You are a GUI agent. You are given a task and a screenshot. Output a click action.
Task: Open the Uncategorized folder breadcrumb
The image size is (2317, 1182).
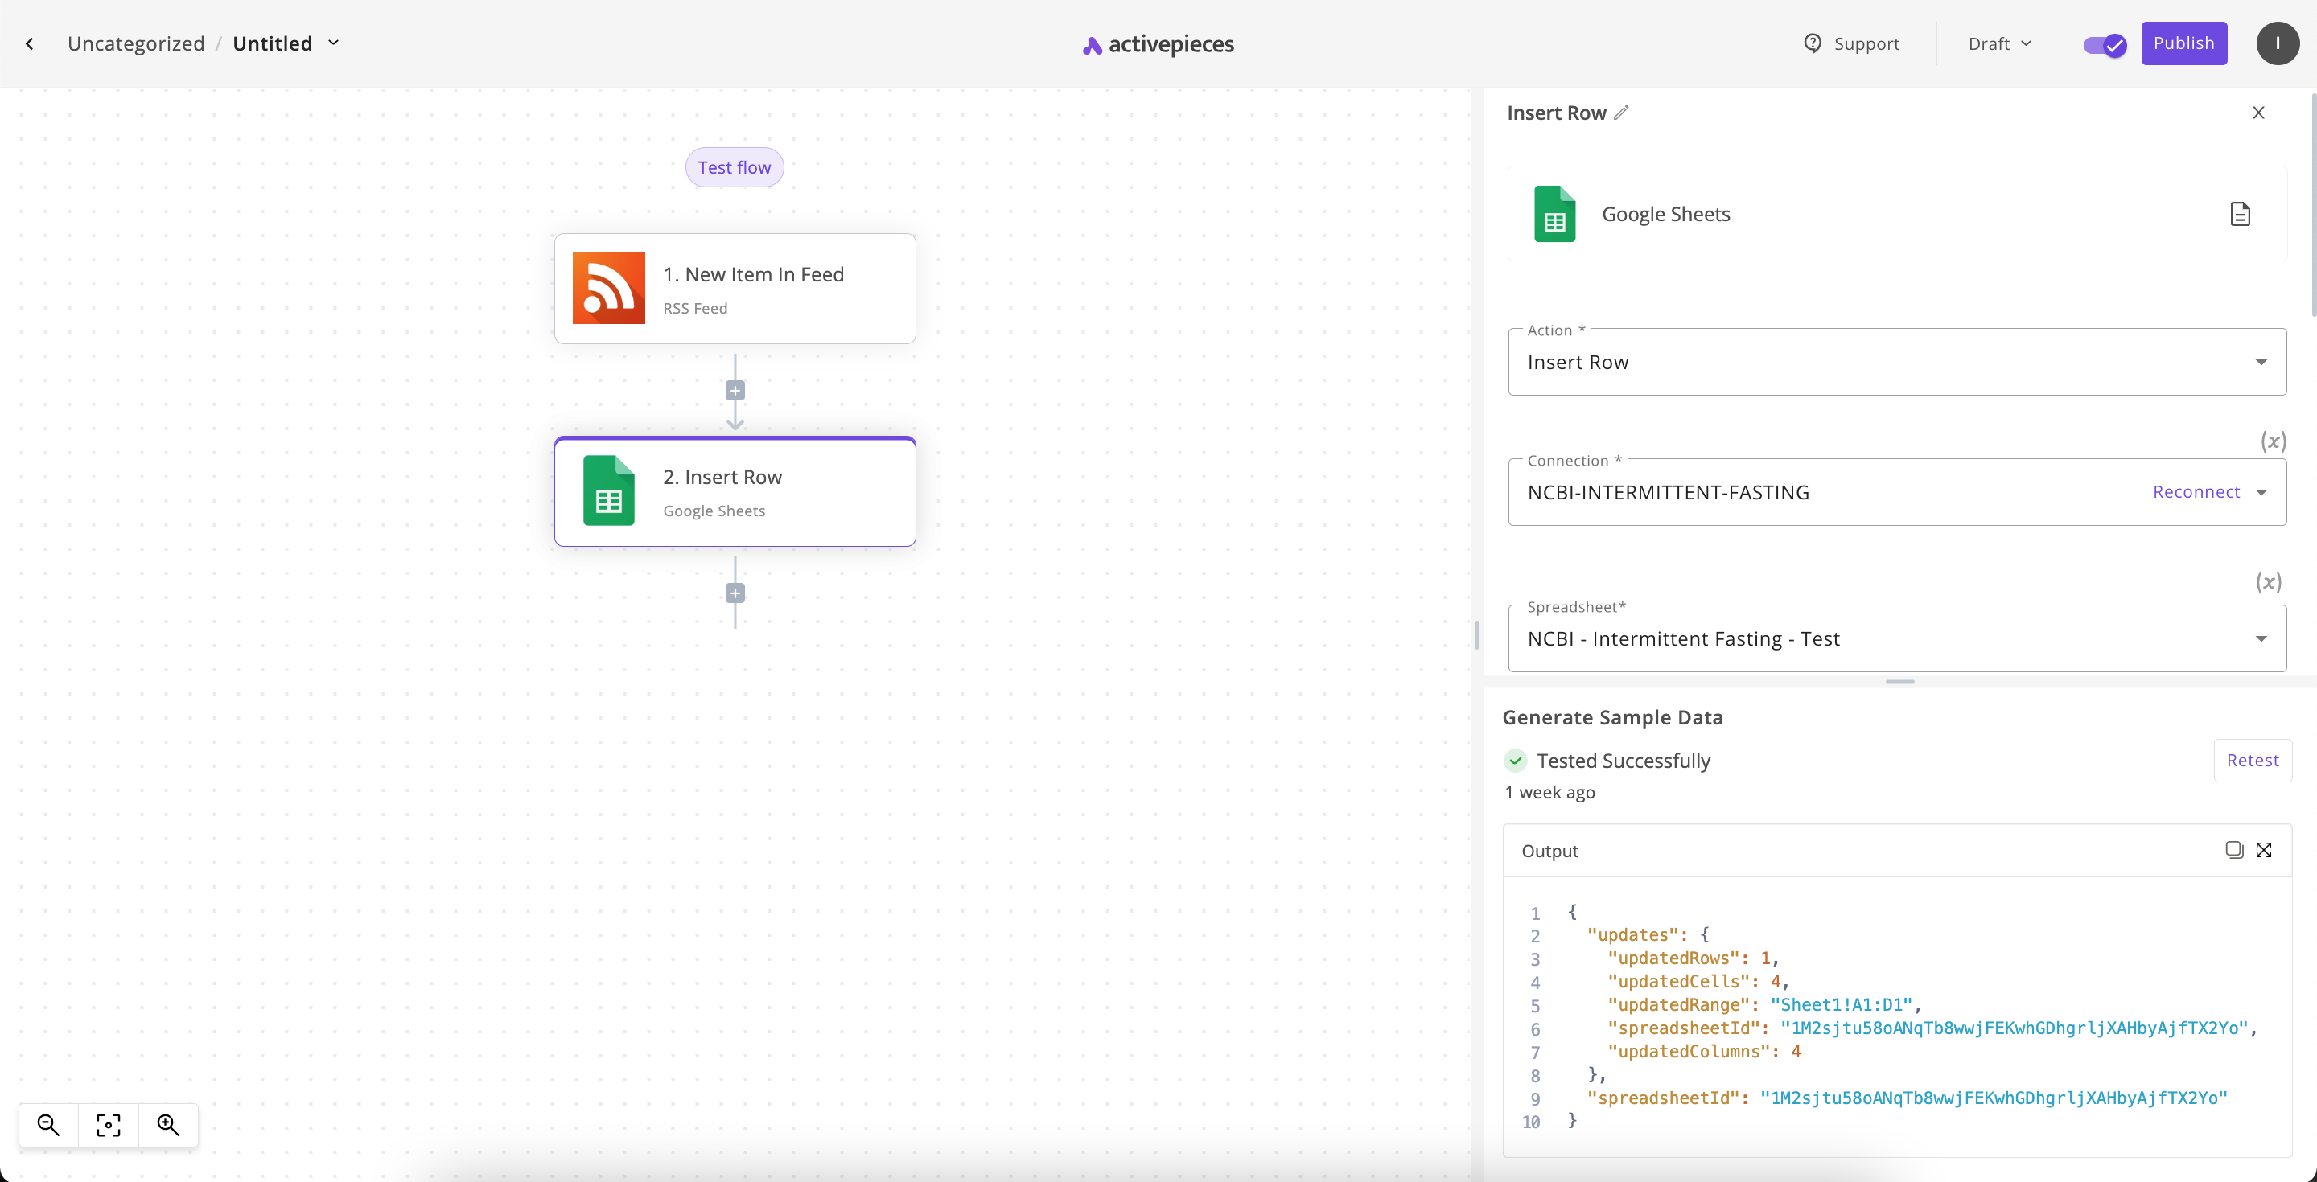136,43
